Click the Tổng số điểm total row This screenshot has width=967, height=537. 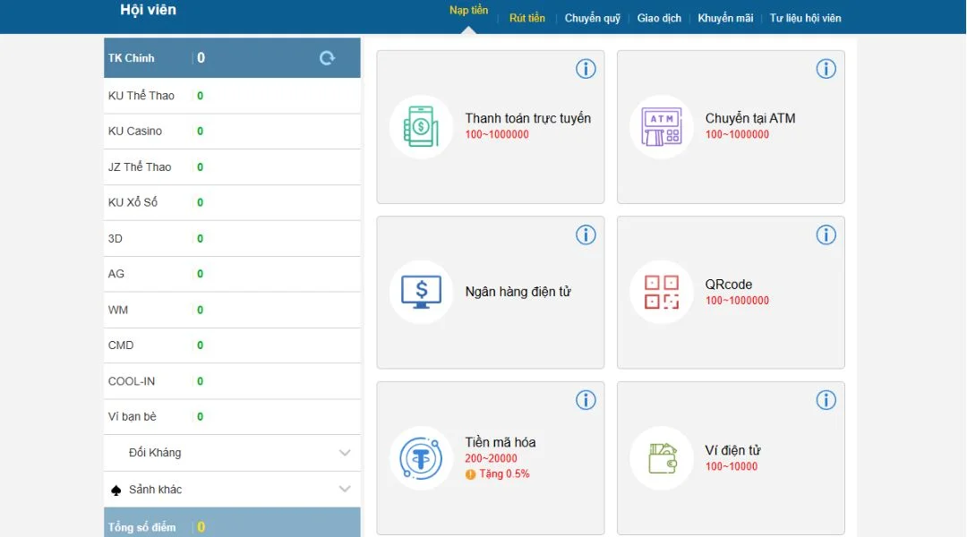(232, 524)
